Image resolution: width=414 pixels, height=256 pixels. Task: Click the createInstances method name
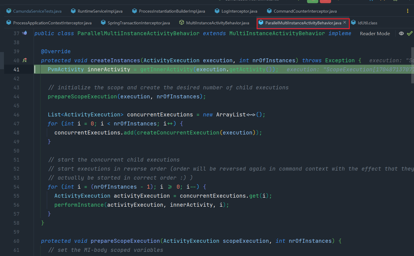point(116,60)
